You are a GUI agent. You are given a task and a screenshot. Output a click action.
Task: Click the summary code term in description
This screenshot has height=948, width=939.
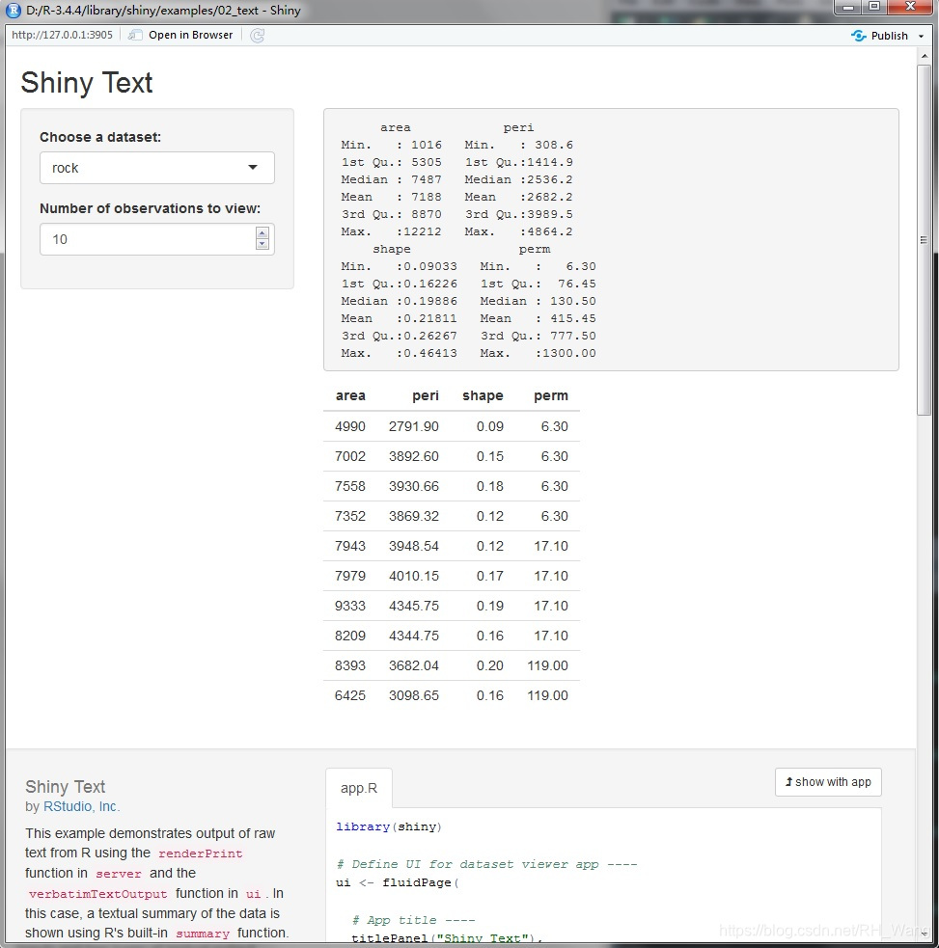click(203, 934)
